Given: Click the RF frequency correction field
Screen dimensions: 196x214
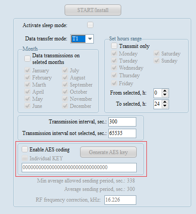Looking at the screenshot, I should tap(120, 200).
